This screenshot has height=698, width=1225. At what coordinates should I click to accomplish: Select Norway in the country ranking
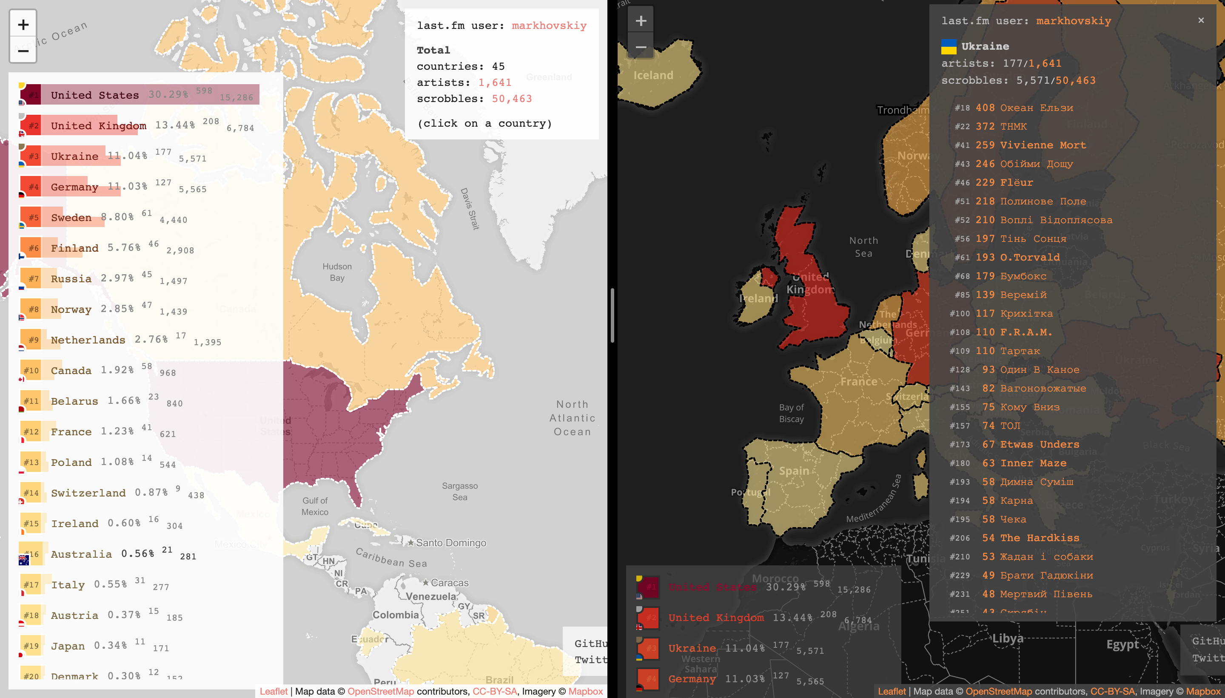click(103, 309)
